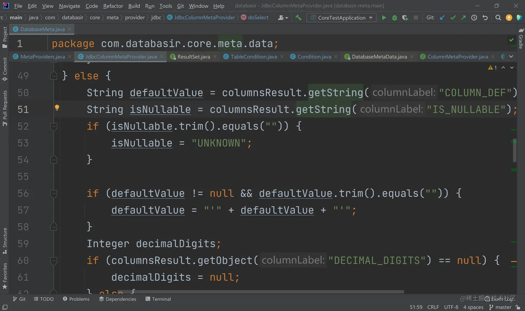Open the multicolor icon at toolbar's right end

(x=519, y=18)
